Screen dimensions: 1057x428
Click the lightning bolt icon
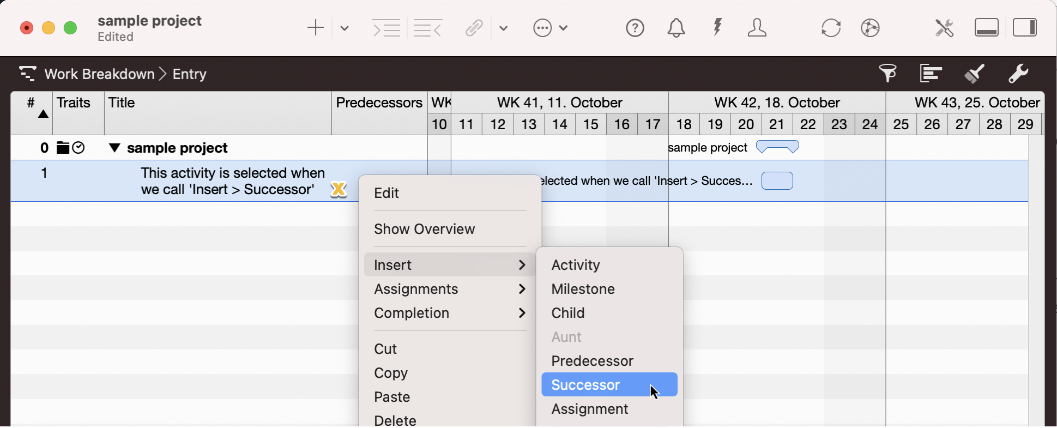(x=717, y=27)
